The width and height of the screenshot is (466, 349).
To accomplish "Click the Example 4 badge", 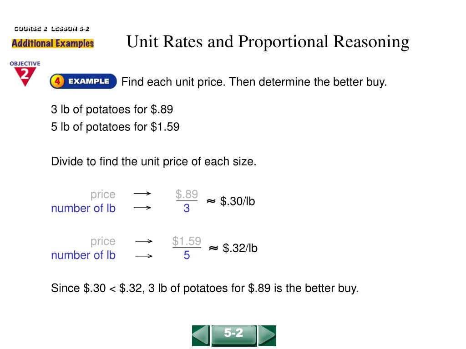I will pyautogui.click(x=83, y=81).
